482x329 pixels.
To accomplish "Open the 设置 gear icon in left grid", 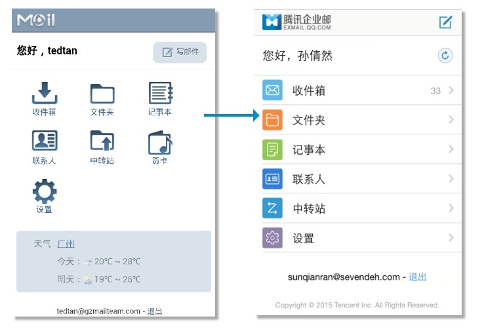I will pyautogui.click(x=45, y=191).
